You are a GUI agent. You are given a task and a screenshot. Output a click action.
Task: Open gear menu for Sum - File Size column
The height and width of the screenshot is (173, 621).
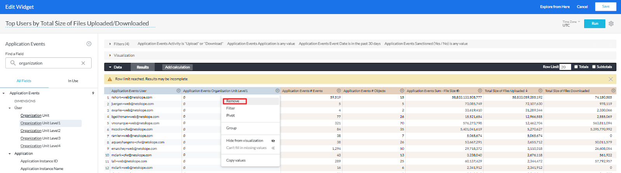tap(480, 91)
